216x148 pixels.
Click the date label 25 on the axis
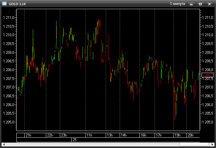pyautogui.click(x=74, y=140)
